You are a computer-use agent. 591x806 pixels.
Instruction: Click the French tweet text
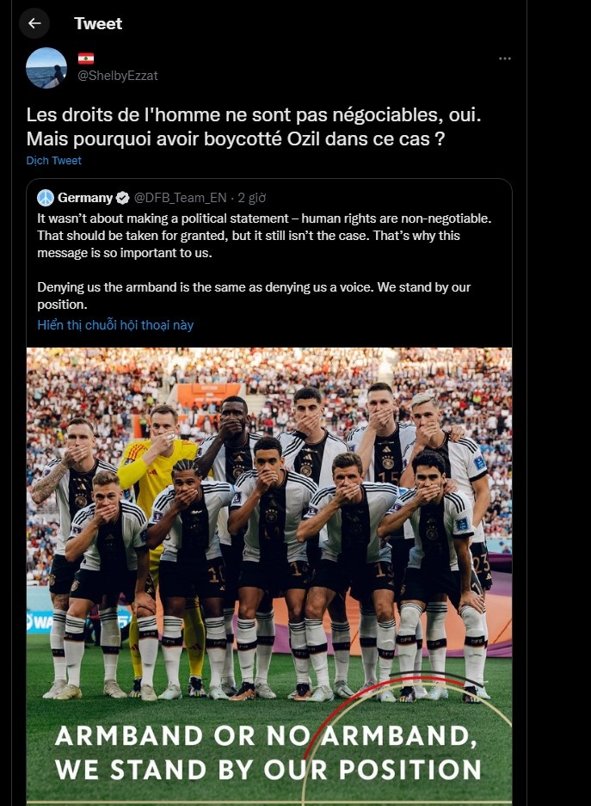254,126
